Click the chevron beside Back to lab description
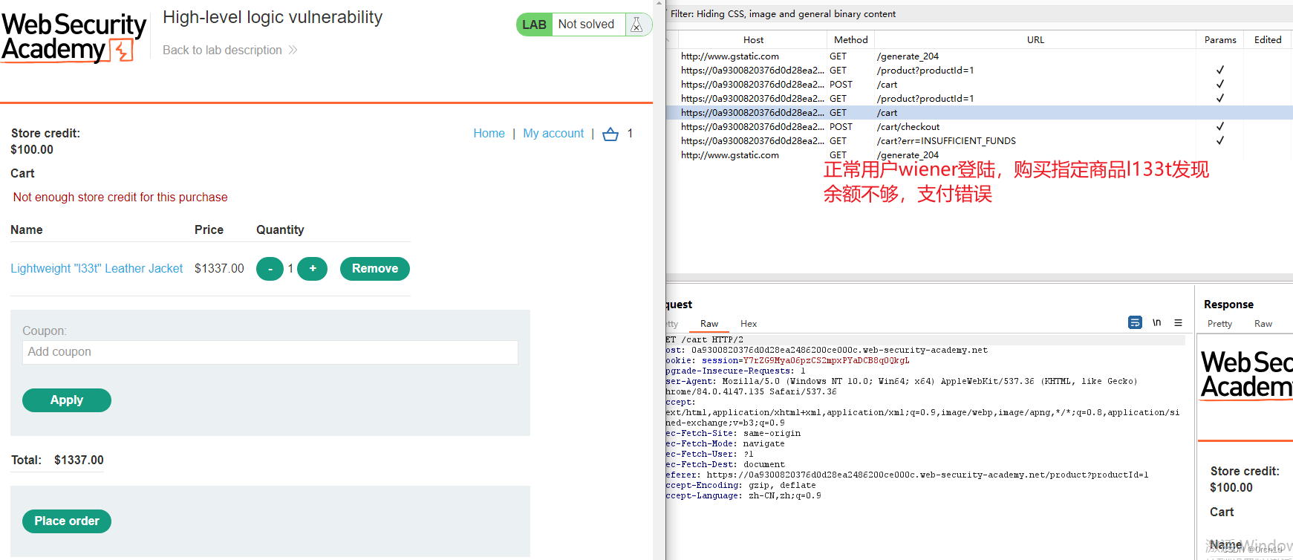Screen dimensions: 1293x560 pos(293,50)
